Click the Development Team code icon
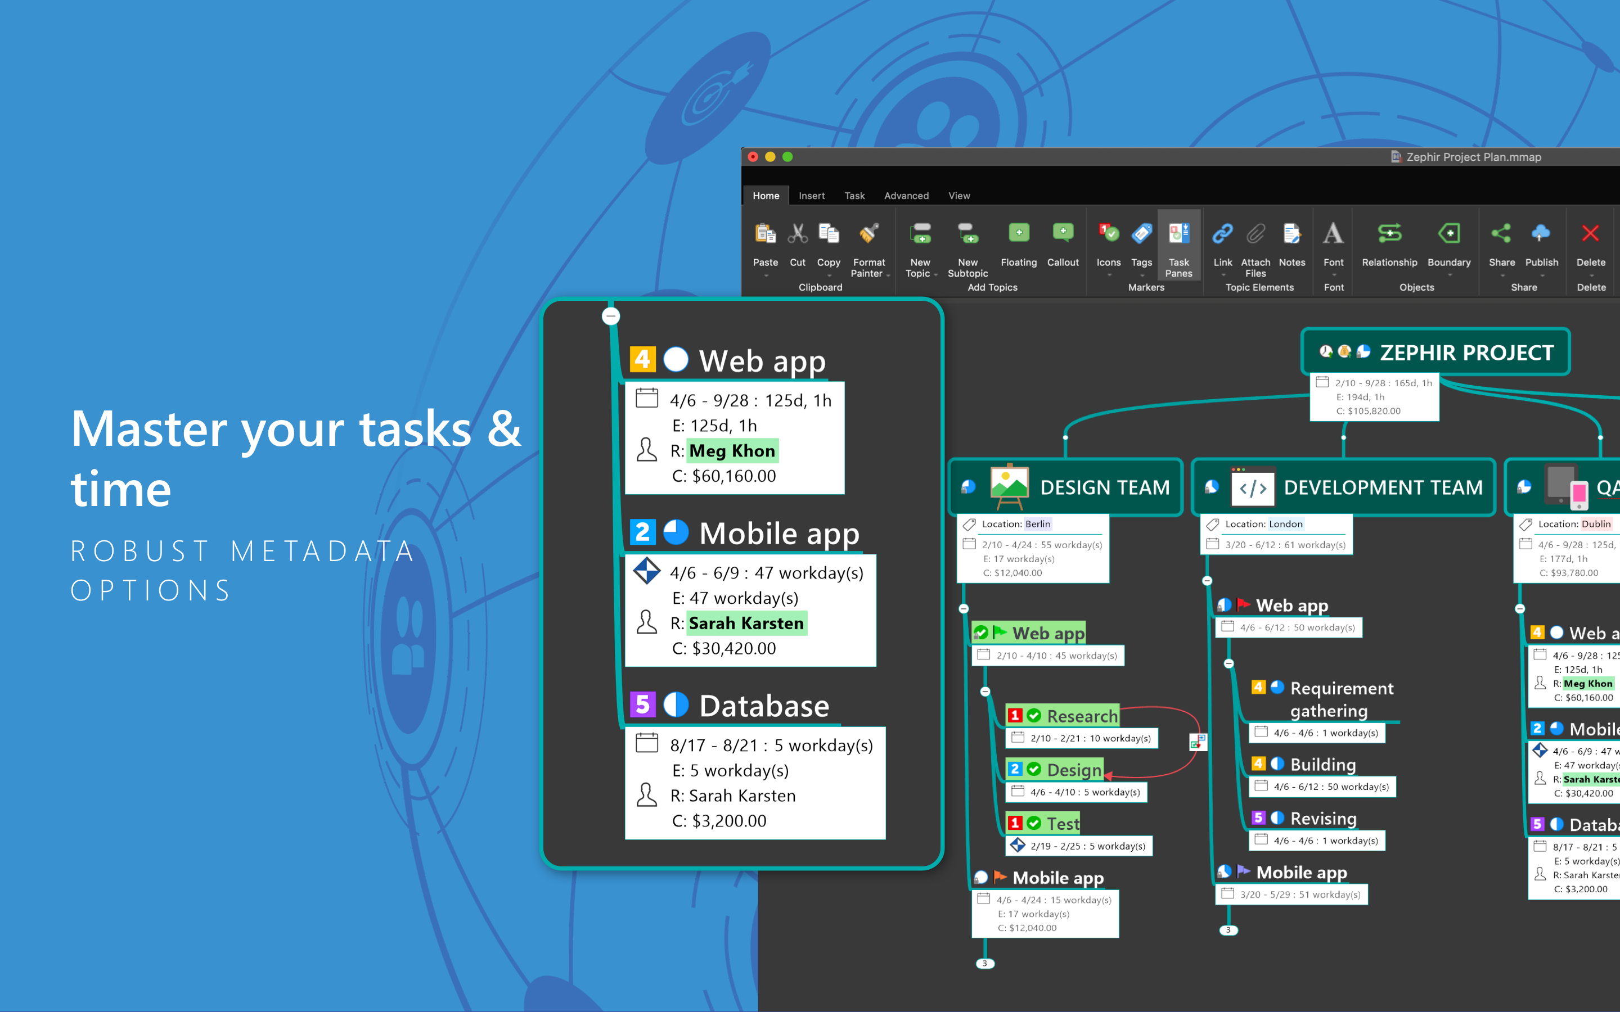 click(x=1253, y=487)
